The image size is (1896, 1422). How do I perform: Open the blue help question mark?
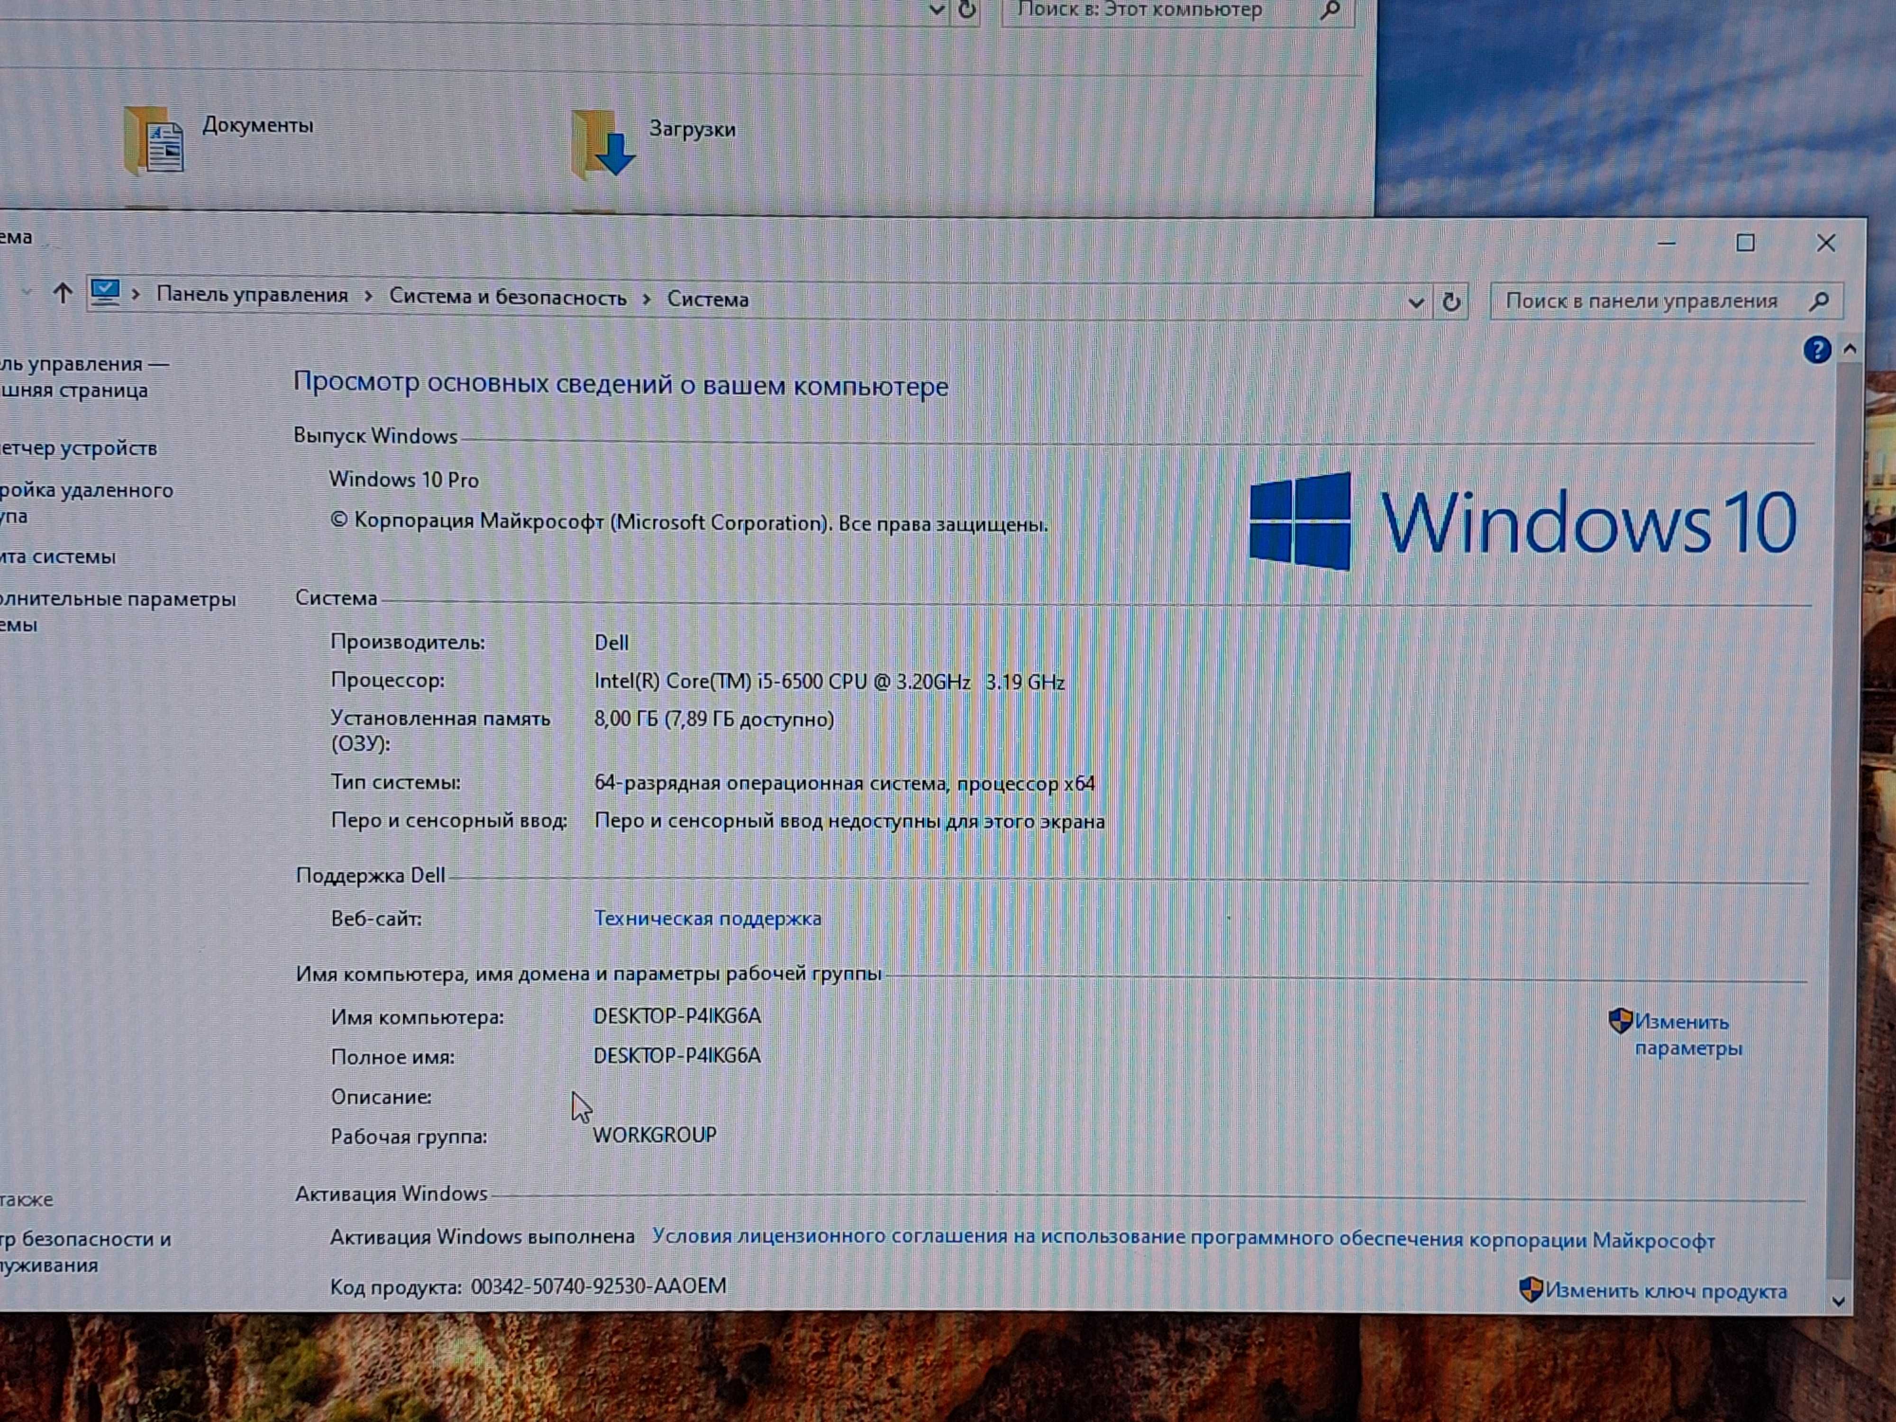tap(1816, 350)
